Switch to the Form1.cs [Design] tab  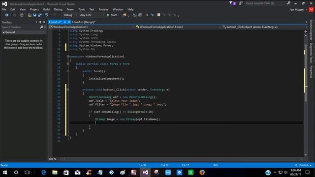point(84,22)
